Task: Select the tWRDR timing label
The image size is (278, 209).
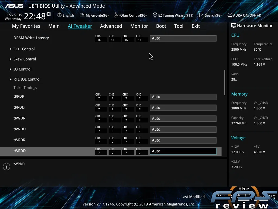Action: (x=20, y=140)
